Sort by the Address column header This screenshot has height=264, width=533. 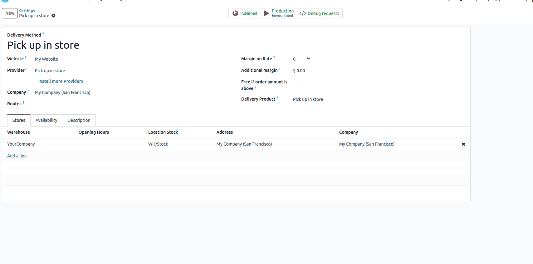(224, 132)
